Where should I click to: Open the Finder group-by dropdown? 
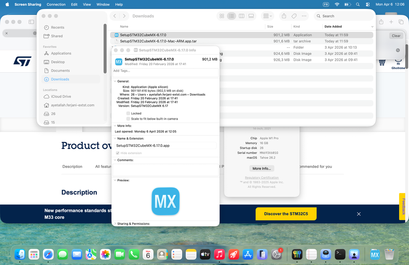[268, 16]
